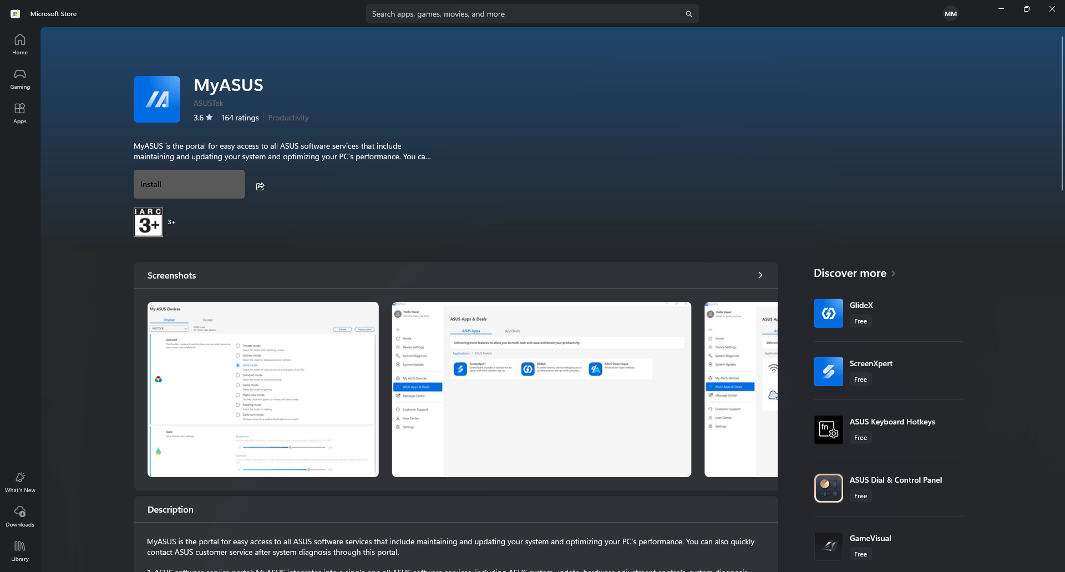Screen dimensions: 1065x572
Task: Install the MyASUS app
Action: pos(189,184)
